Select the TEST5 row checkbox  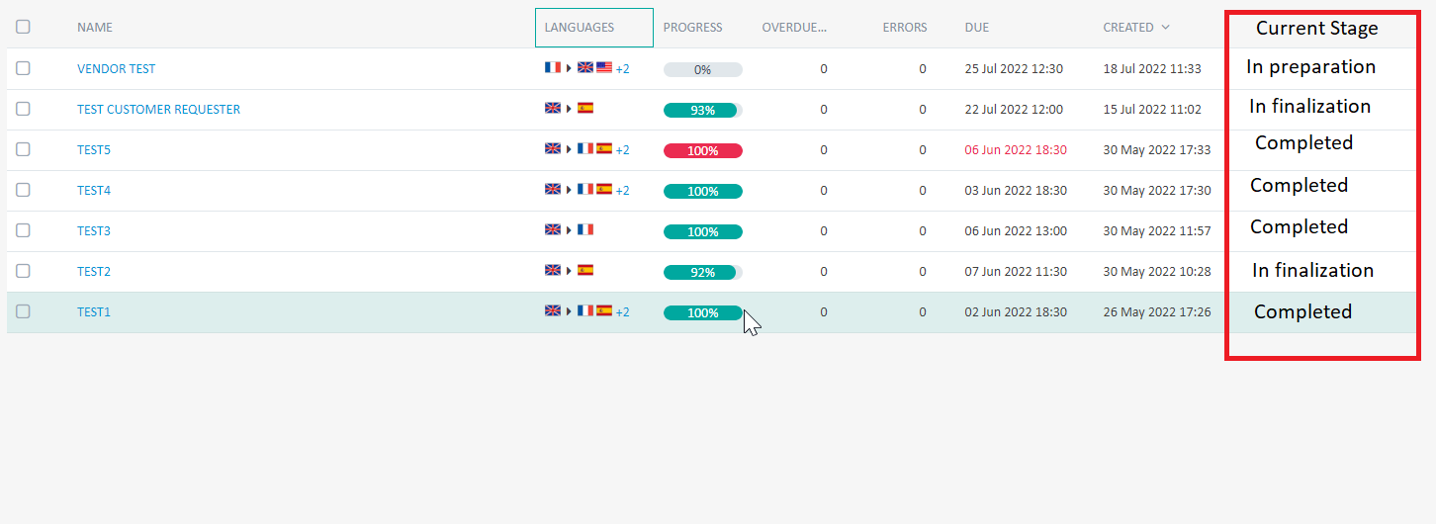click(23, 149)
